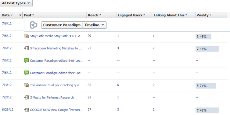
Task: Click link icon beside 5 Facebook Marketing Mistakes
Action: pyautogui.click(x=26, y=48)
